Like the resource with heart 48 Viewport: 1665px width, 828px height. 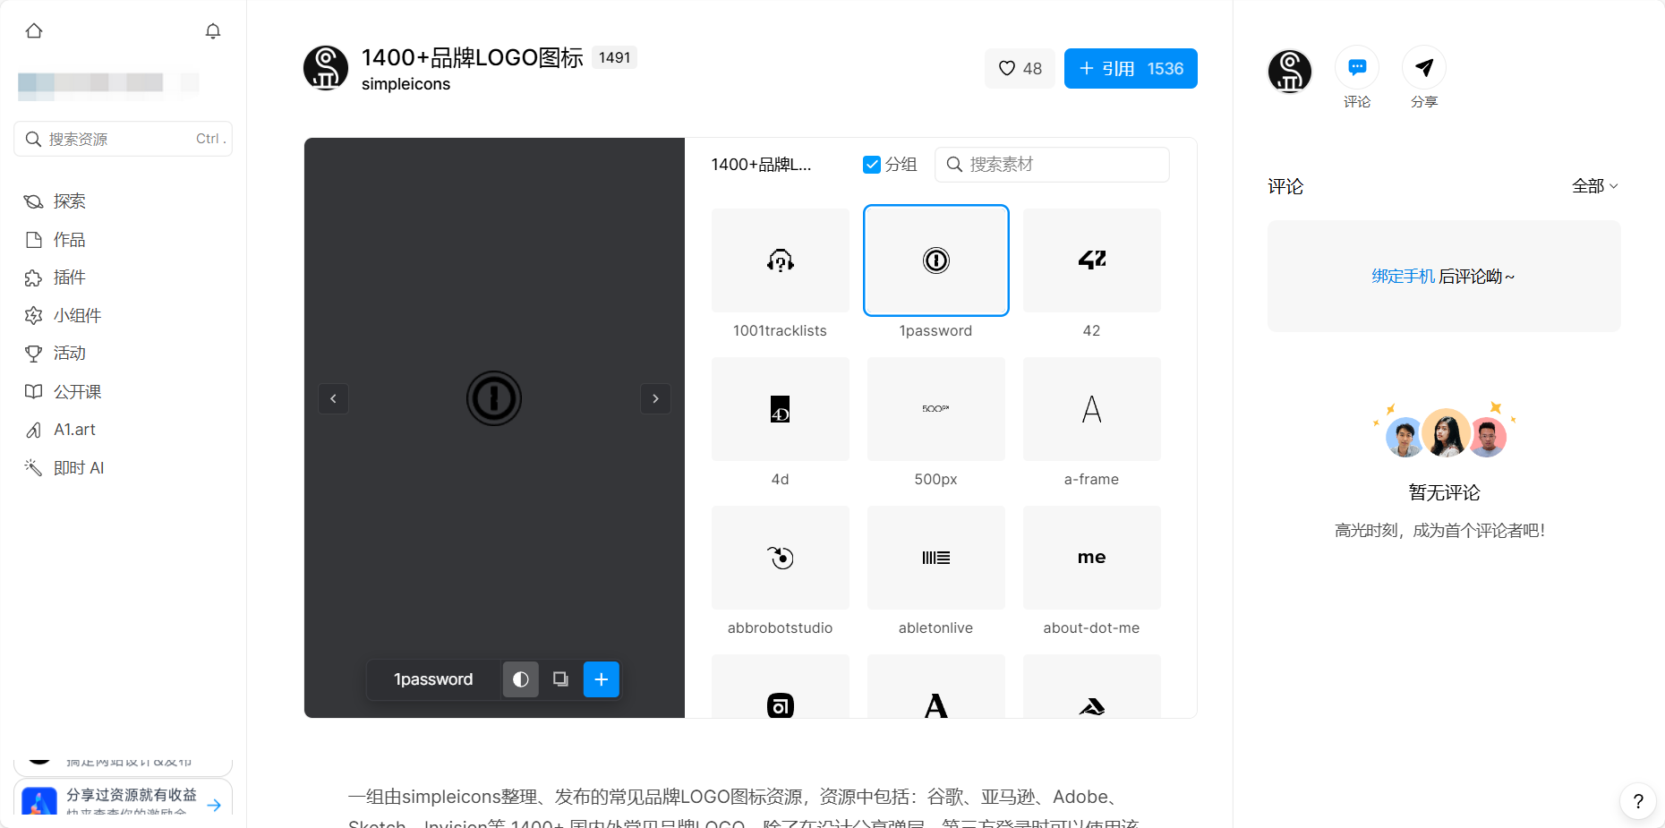(x=1020, y=69)
